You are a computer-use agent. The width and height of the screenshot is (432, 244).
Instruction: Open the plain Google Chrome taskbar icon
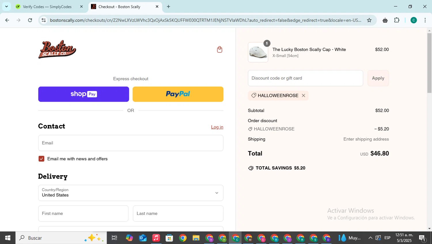pos(183,238)
